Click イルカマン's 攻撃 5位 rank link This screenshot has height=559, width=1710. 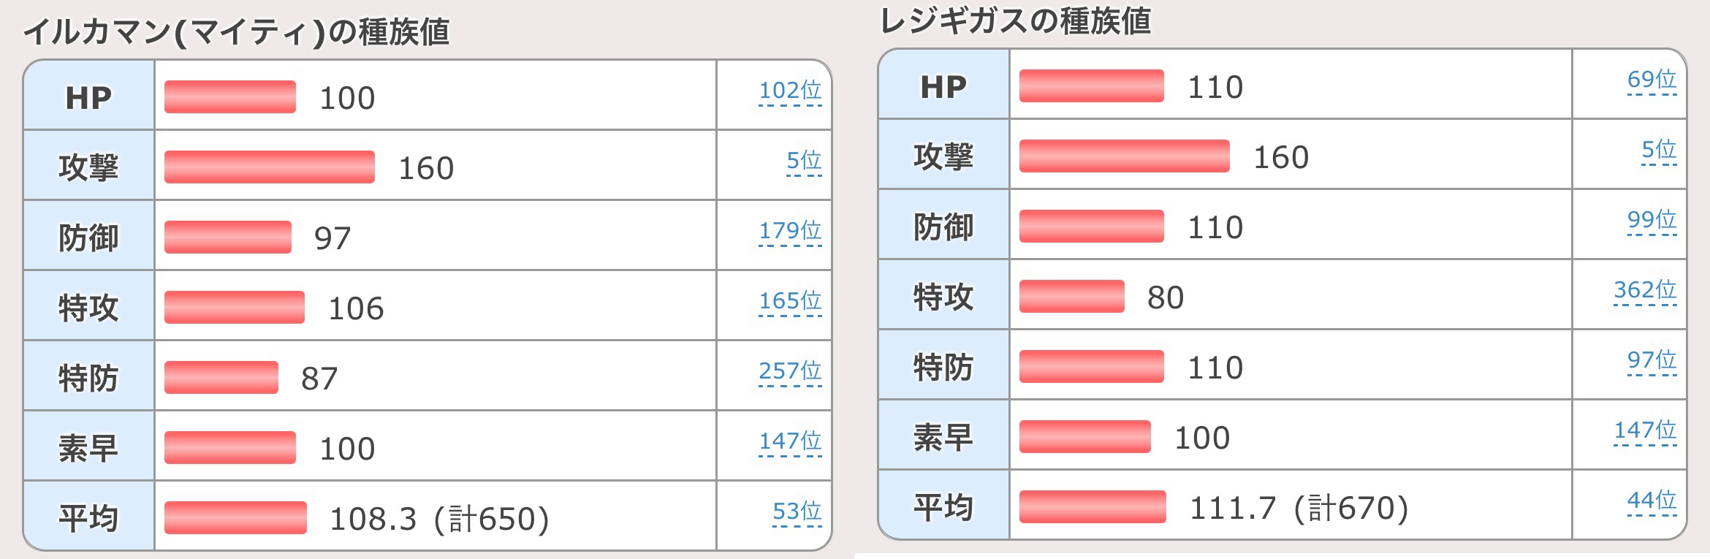pyautogui.click(x=804, y=161)
